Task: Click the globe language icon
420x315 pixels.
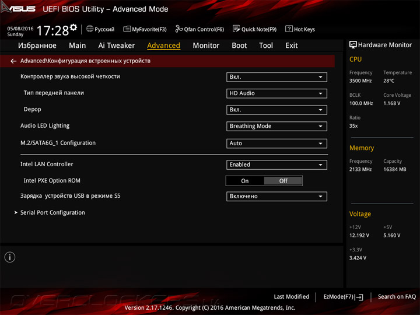Action: [90, 29]
